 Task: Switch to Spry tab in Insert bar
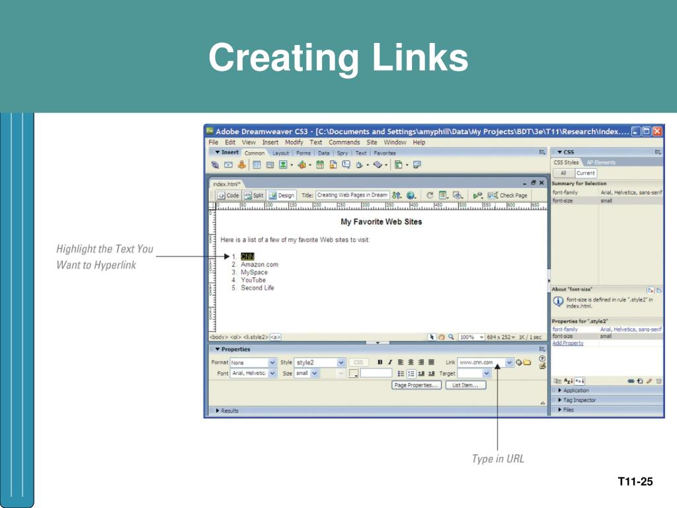tap(342, 153)
